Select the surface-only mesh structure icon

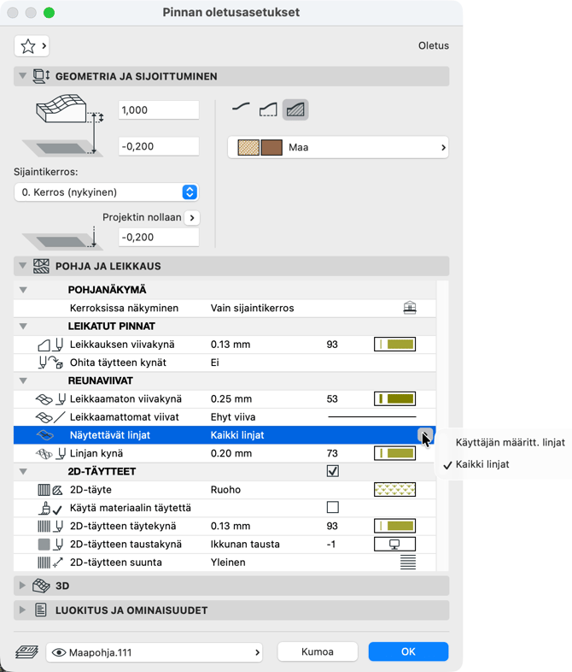tap(242, 109)
